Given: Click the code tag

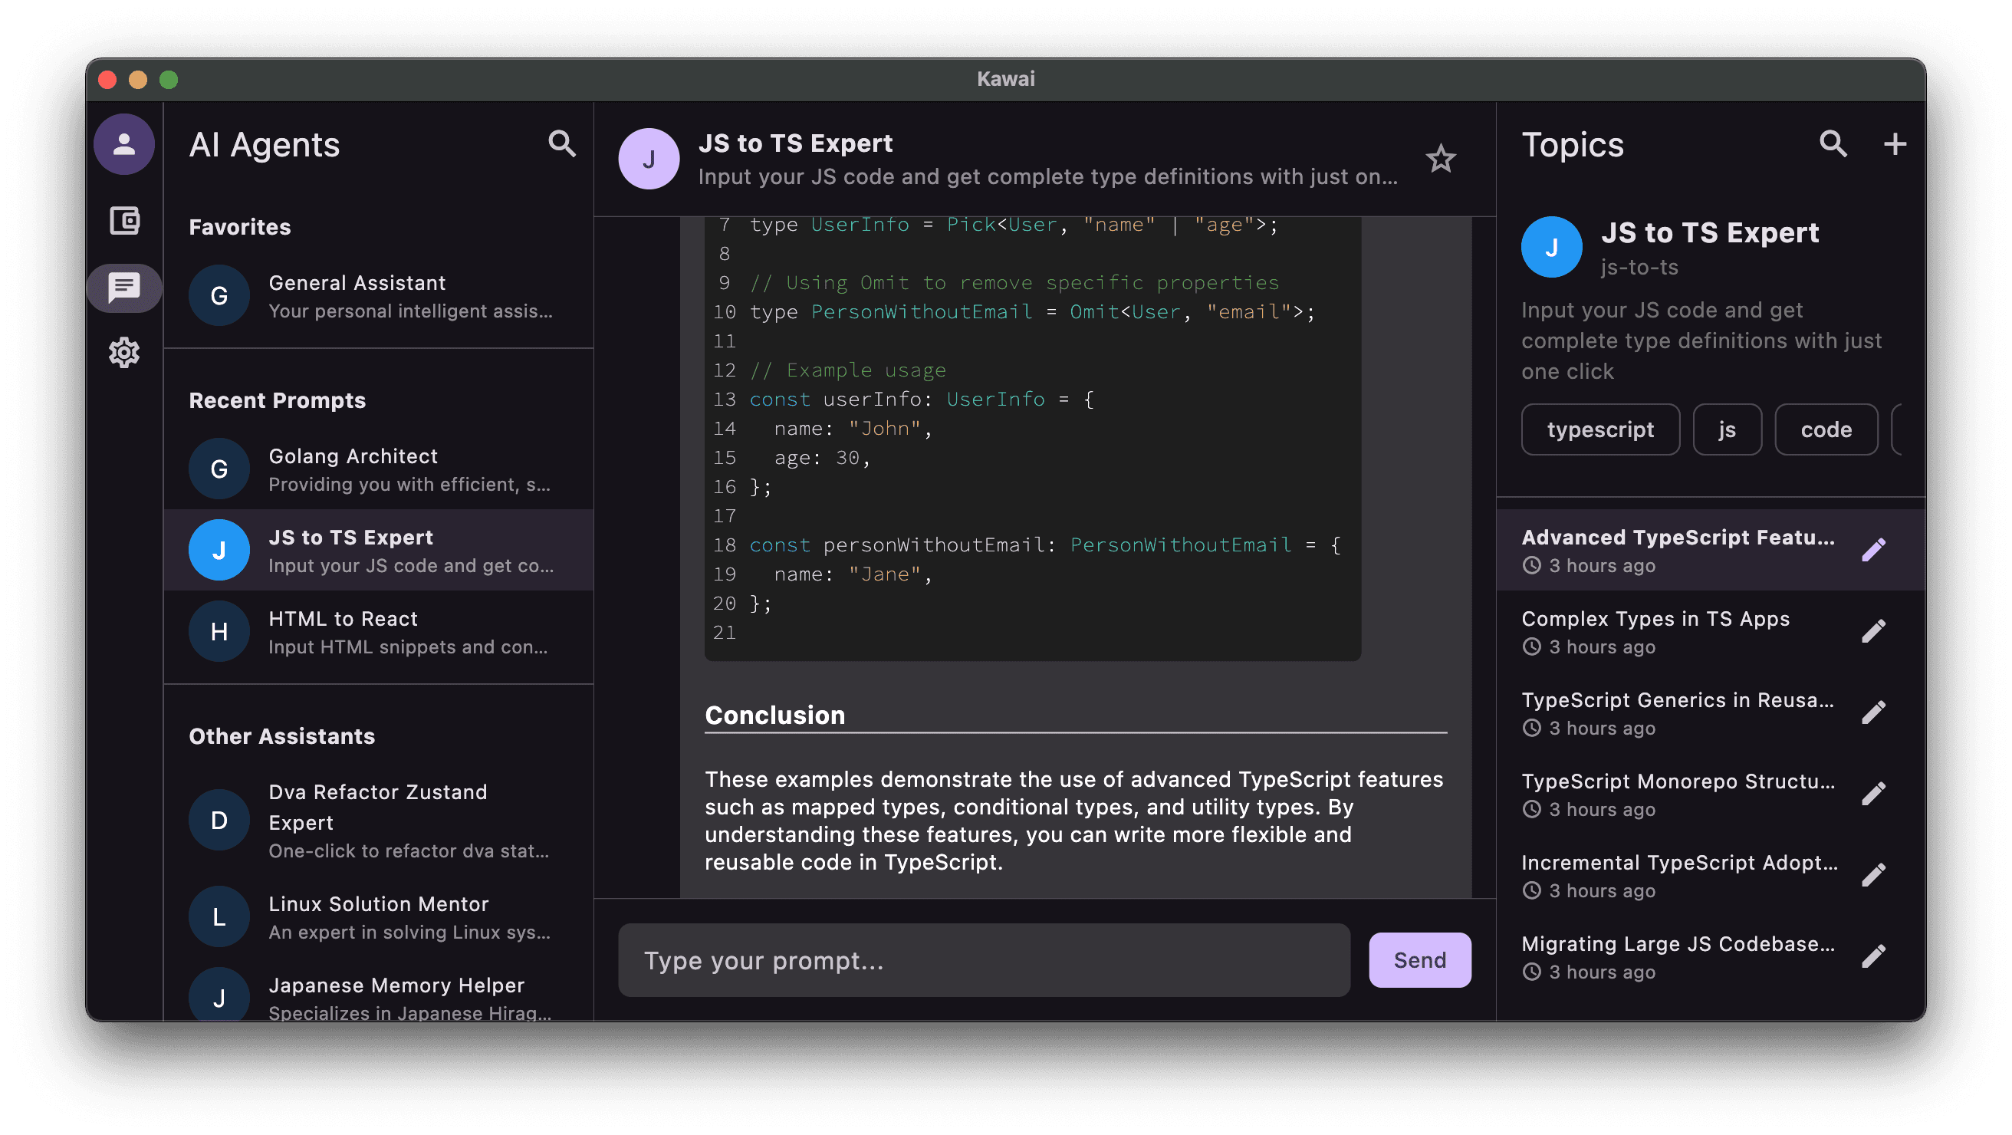Looking at the screenshot, I should (x=1826, y=429).
